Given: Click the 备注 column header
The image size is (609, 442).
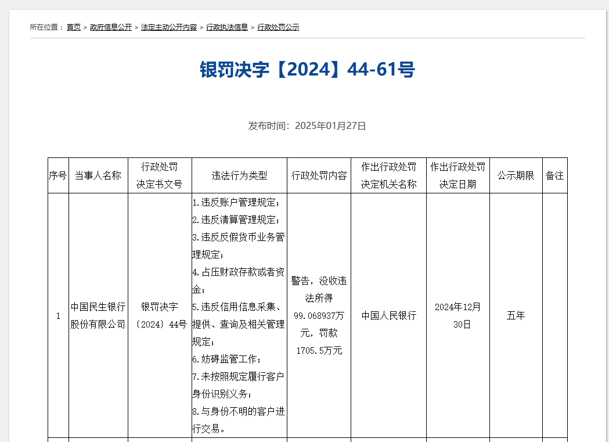Looking at the screenshot, I should [x=554, y=175].
